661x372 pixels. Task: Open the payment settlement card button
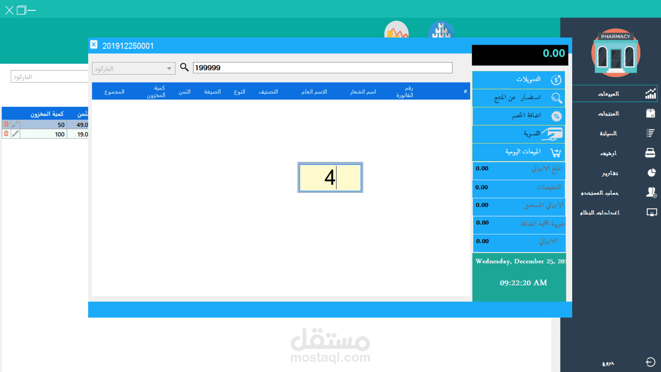pyautogui.click(x=518, y=134)
